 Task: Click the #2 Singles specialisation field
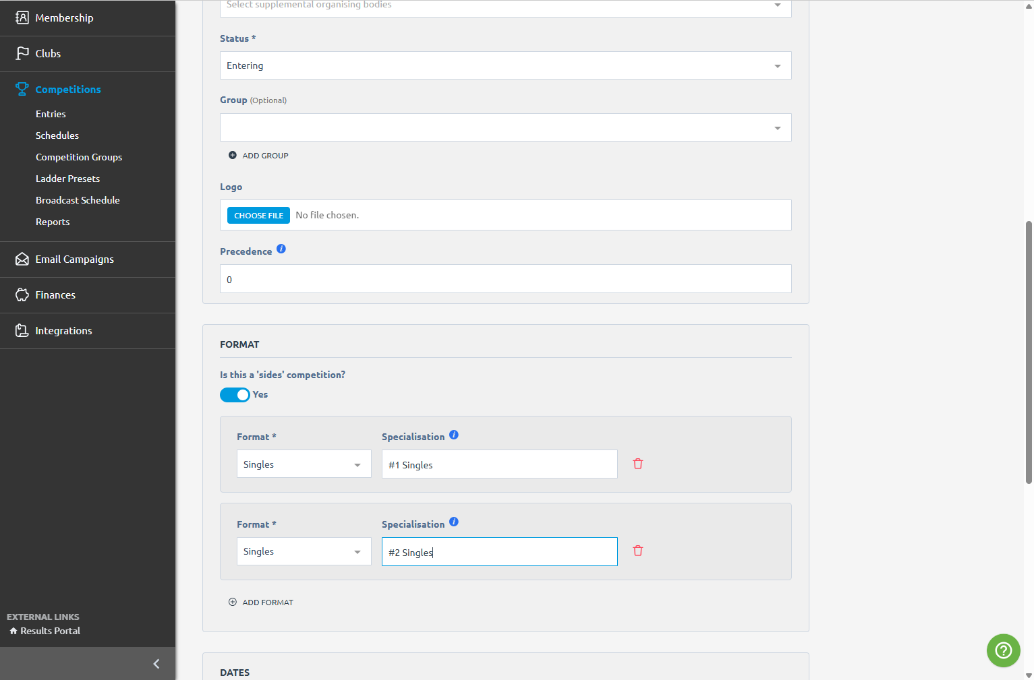pyautogui.click(x=500, y=551)
